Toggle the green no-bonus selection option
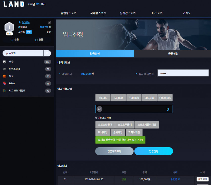Screen dimensions: 211x185 pos(120,140)
